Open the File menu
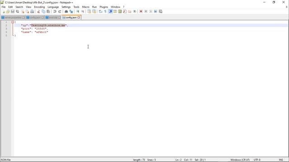The height and width of the screenshot is (162, 289). (x=4, y=7)
